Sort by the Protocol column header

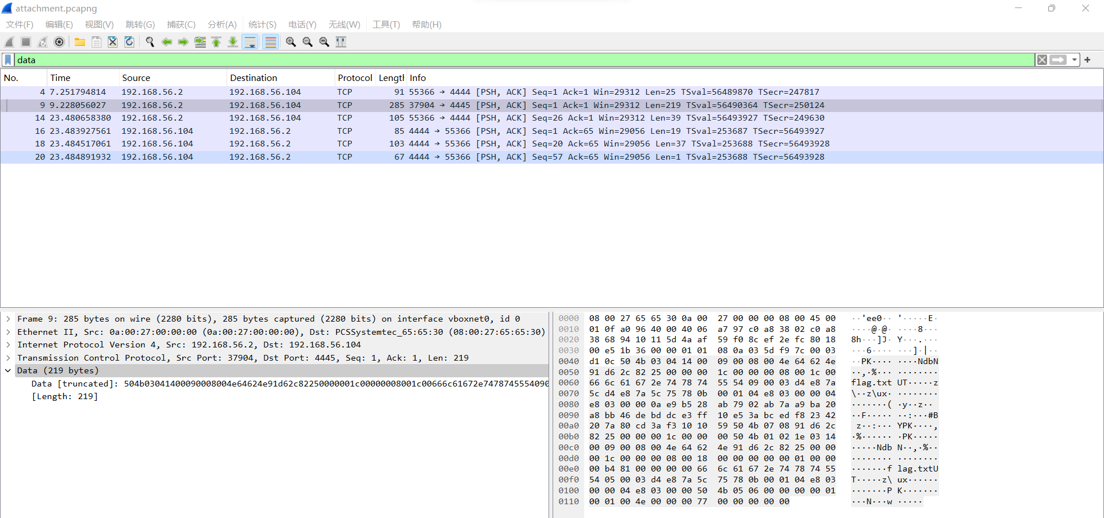tap(355, 78)
